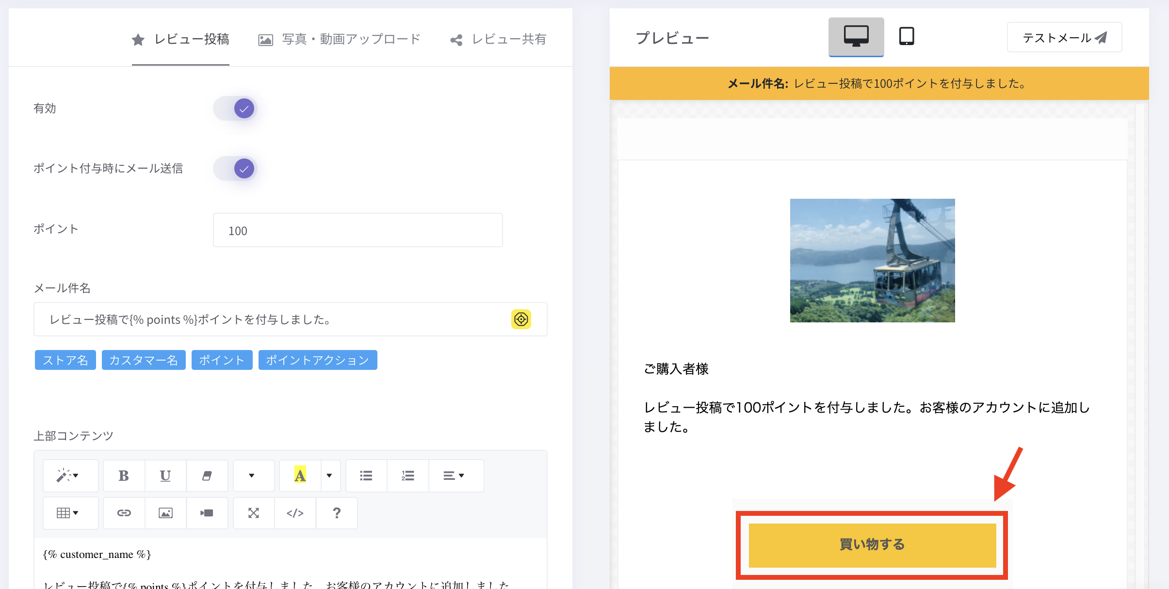Toggle bold formatting in editor toolbar
1169x589 pixels.
pyautogui.click(x=124, y=476)
